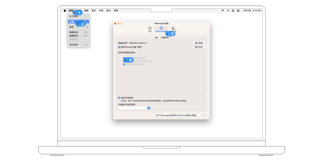Click the date and time 3月14日 3:14 AM
This screenshot has width=323, height=161.
point(252,10)
